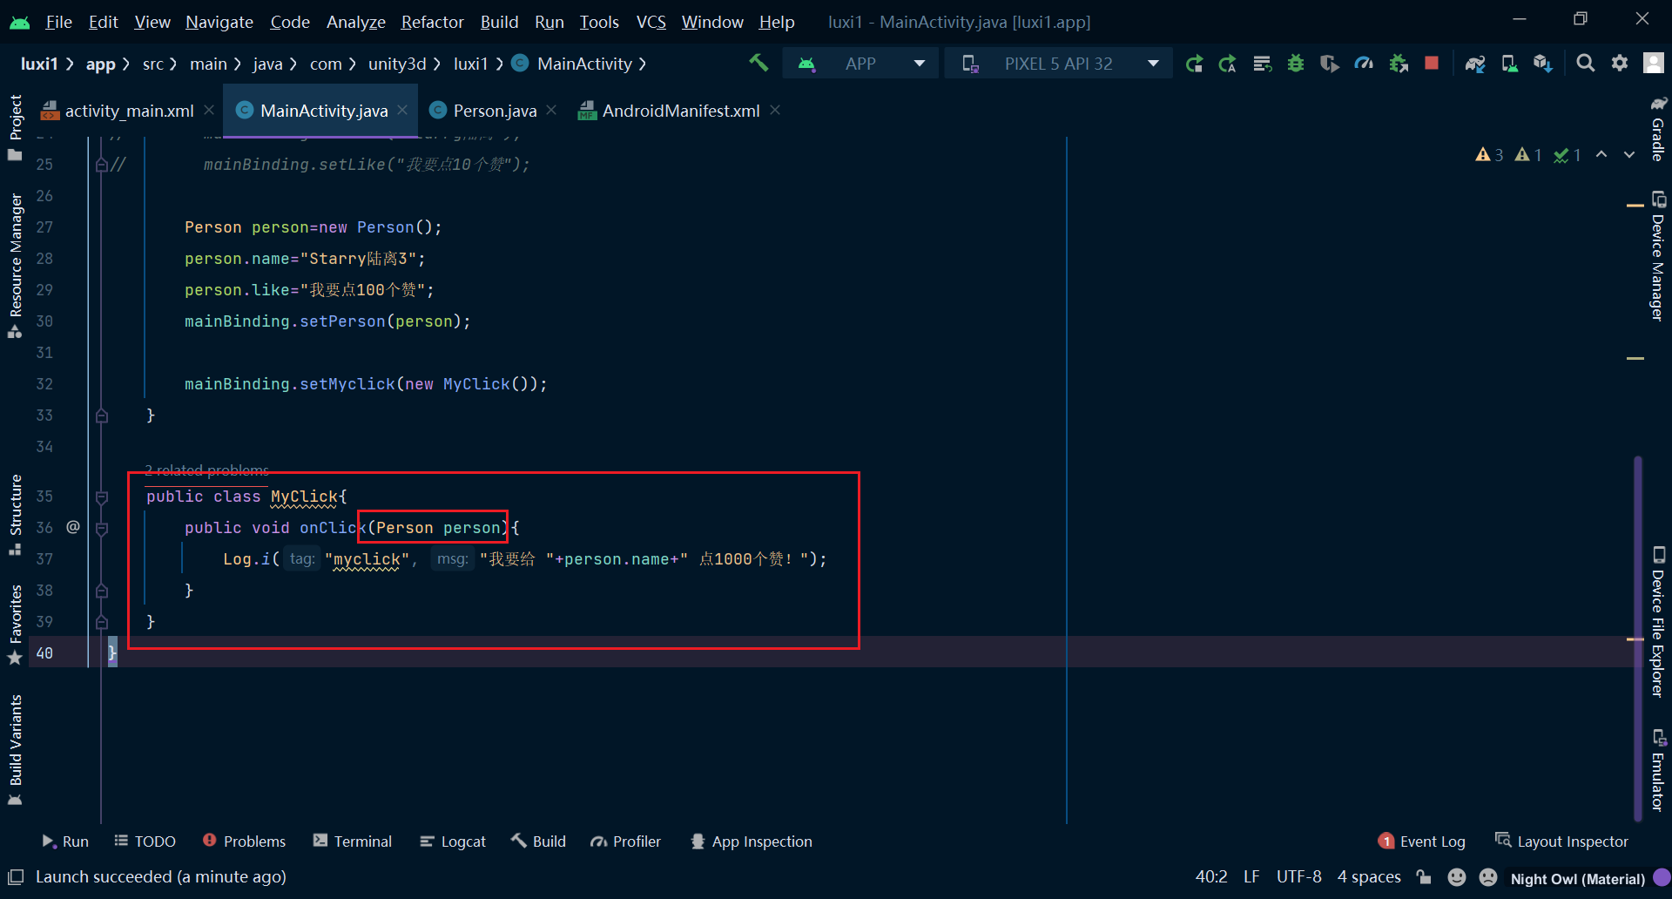
Task: Open the Profile app gauge icon
Action: point(1364,64)
